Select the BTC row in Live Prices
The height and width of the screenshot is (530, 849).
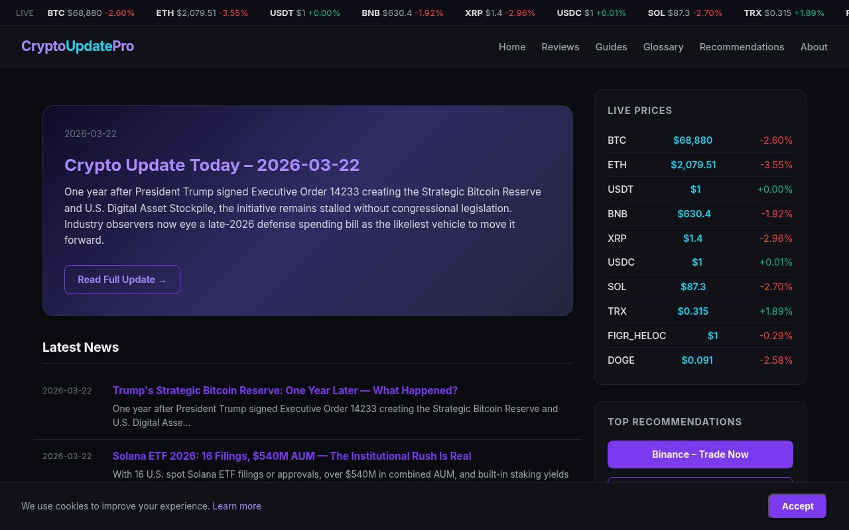coord(700,140)
